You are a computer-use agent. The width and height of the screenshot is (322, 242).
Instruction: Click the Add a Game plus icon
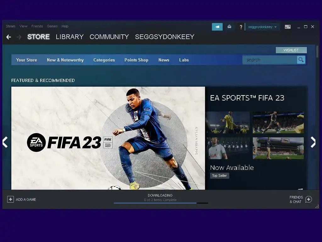coord(10,199)
